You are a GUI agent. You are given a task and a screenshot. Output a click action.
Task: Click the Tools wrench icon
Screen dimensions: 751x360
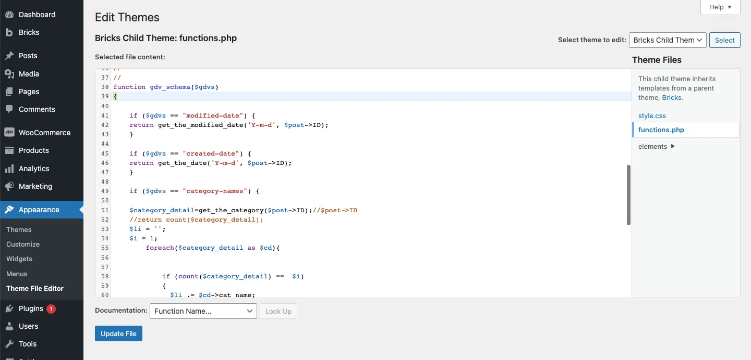click(9, 344)
